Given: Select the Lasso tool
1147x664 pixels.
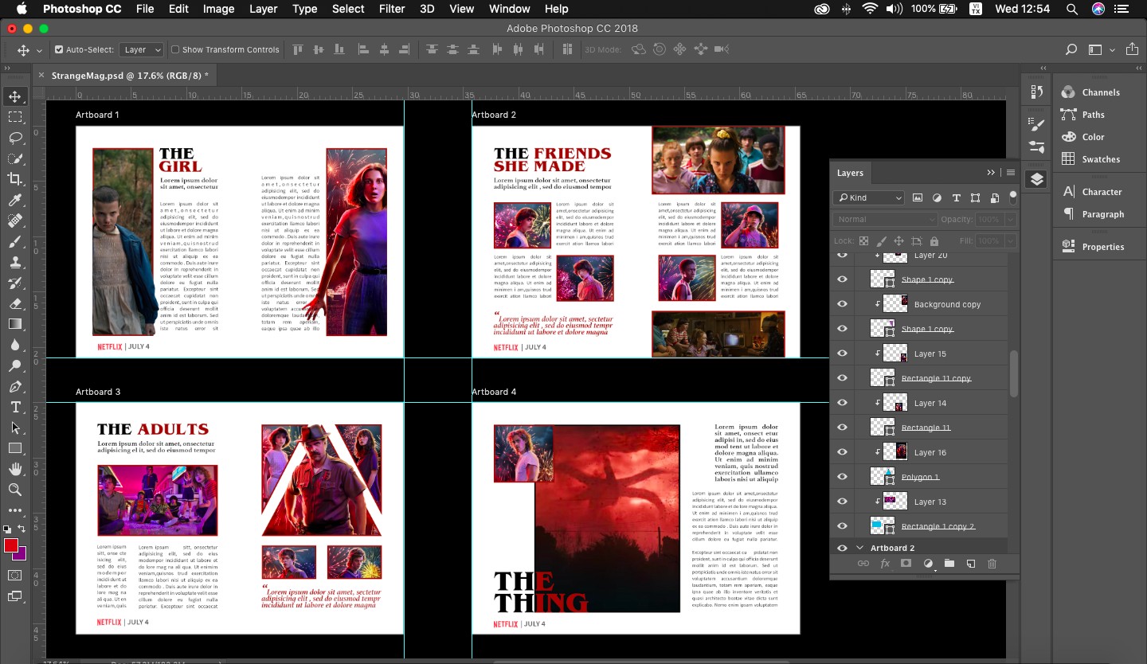Looking at the screenshot, I should click(15, 137).
